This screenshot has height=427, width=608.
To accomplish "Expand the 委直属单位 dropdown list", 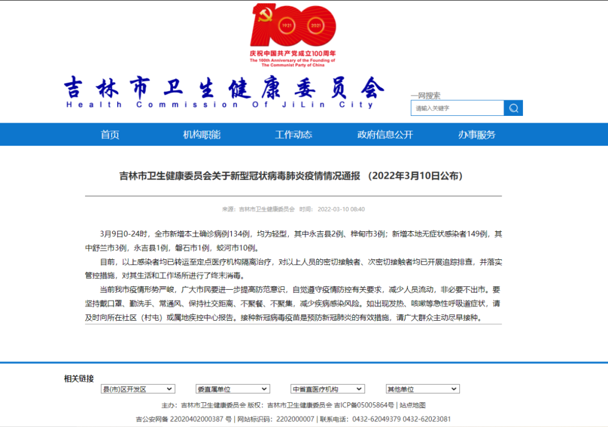I will pos(233,388).
